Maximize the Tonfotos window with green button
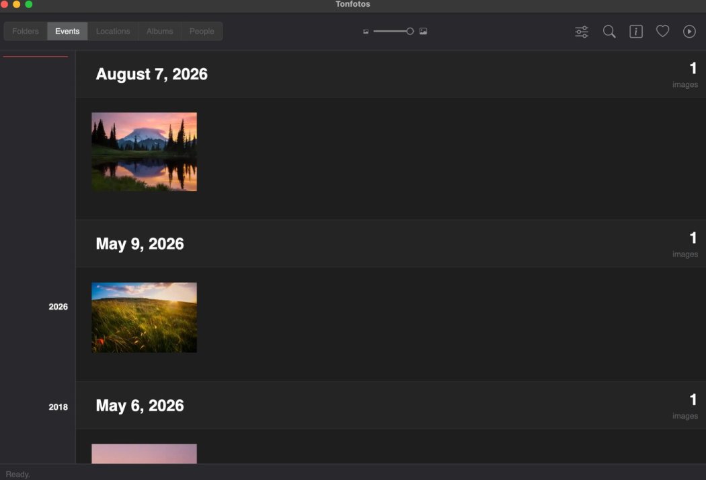The height and width of the screenshot is (480, 706). 29,4
